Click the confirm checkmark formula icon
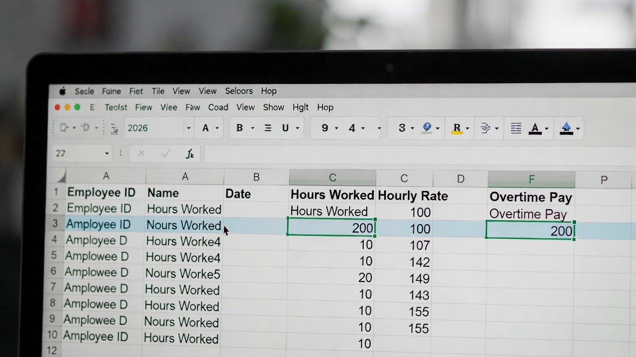Image resolution: width=636 pixels, height=357 pixels. tap(165, 154)
